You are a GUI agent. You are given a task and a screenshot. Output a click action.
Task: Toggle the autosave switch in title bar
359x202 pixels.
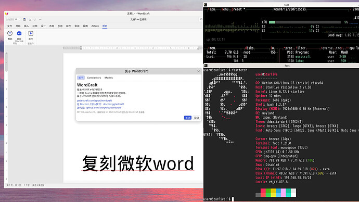point(16,19)
